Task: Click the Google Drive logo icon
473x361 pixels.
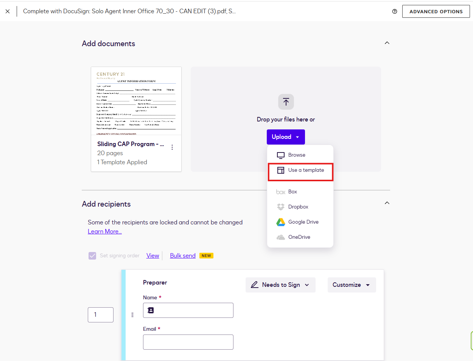Action: coord(281,222)
